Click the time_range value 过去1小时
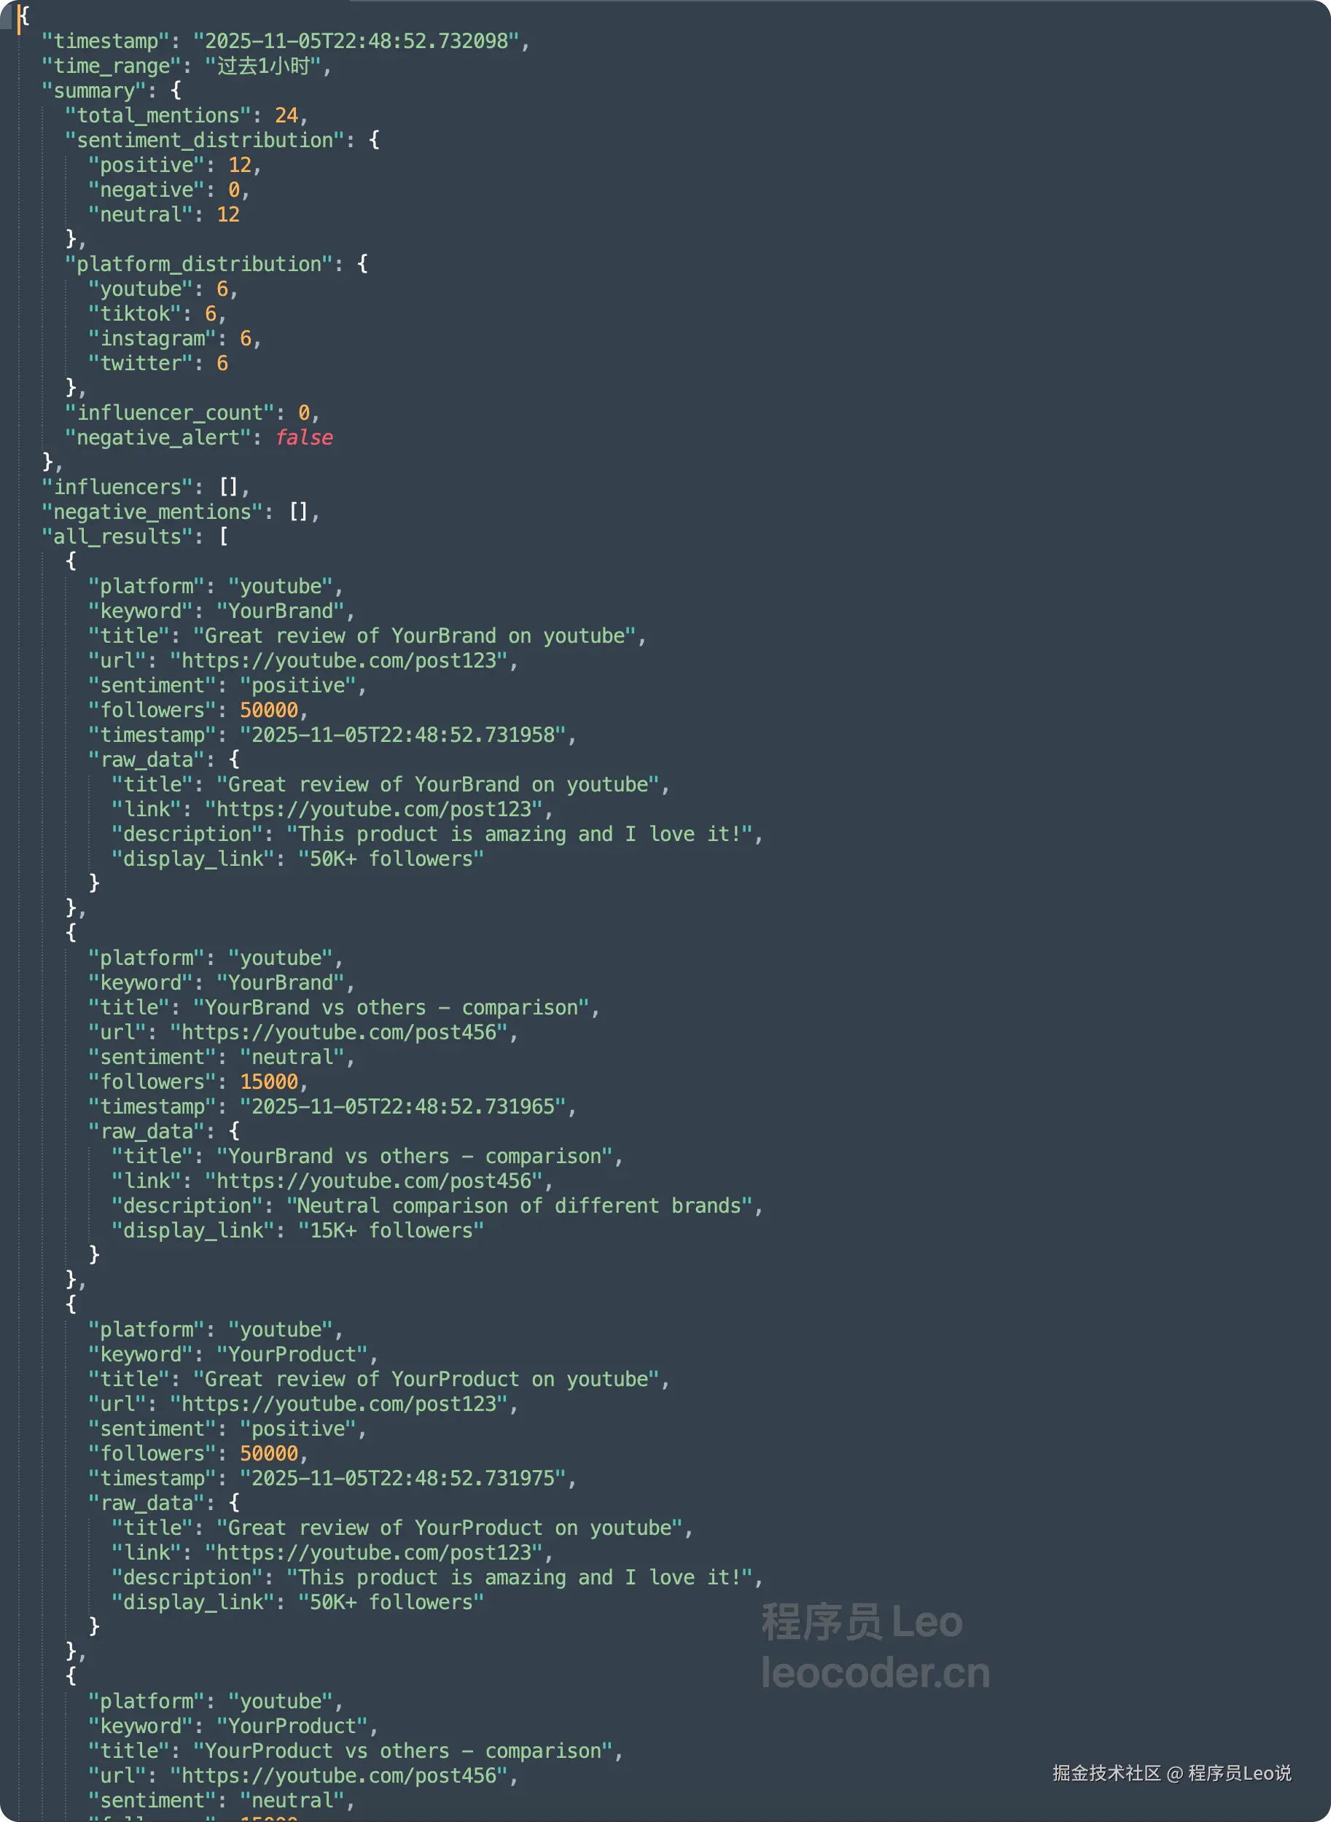 tap(263, 66)
